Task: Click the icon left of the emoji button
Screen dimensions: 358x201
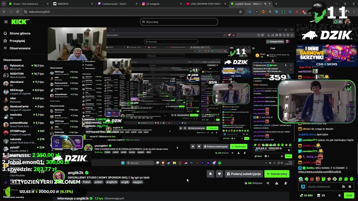Action: (343, 187)
